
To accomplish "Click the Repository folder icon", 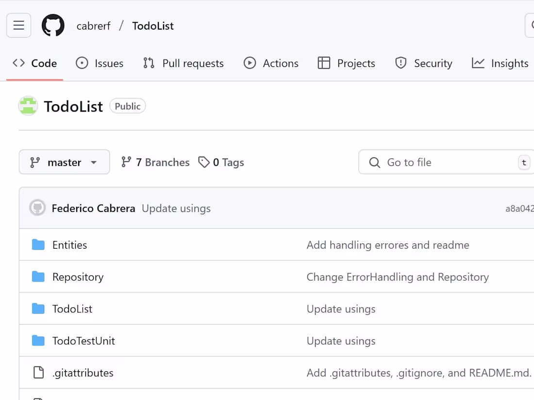I will pos(38,277).
